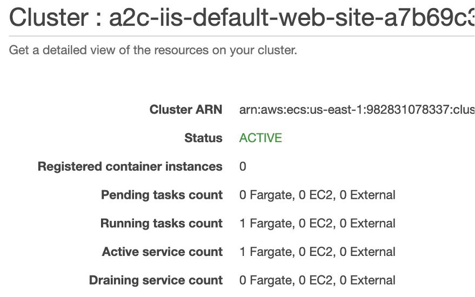The image size is (475, 297).
Task: Click the divider line under the cluster heading
Action: 242,36
